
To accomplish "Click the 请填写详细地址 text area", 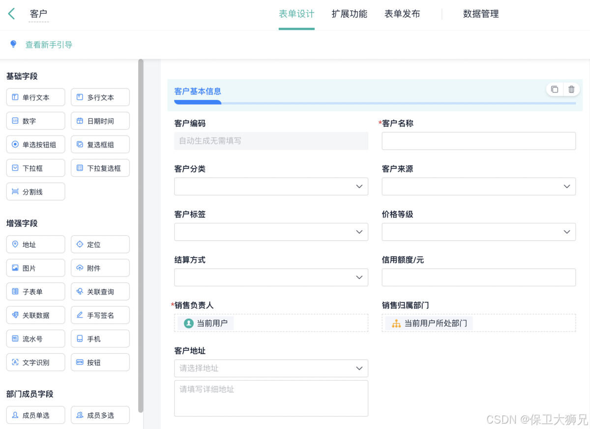I will tap(271, 398).
